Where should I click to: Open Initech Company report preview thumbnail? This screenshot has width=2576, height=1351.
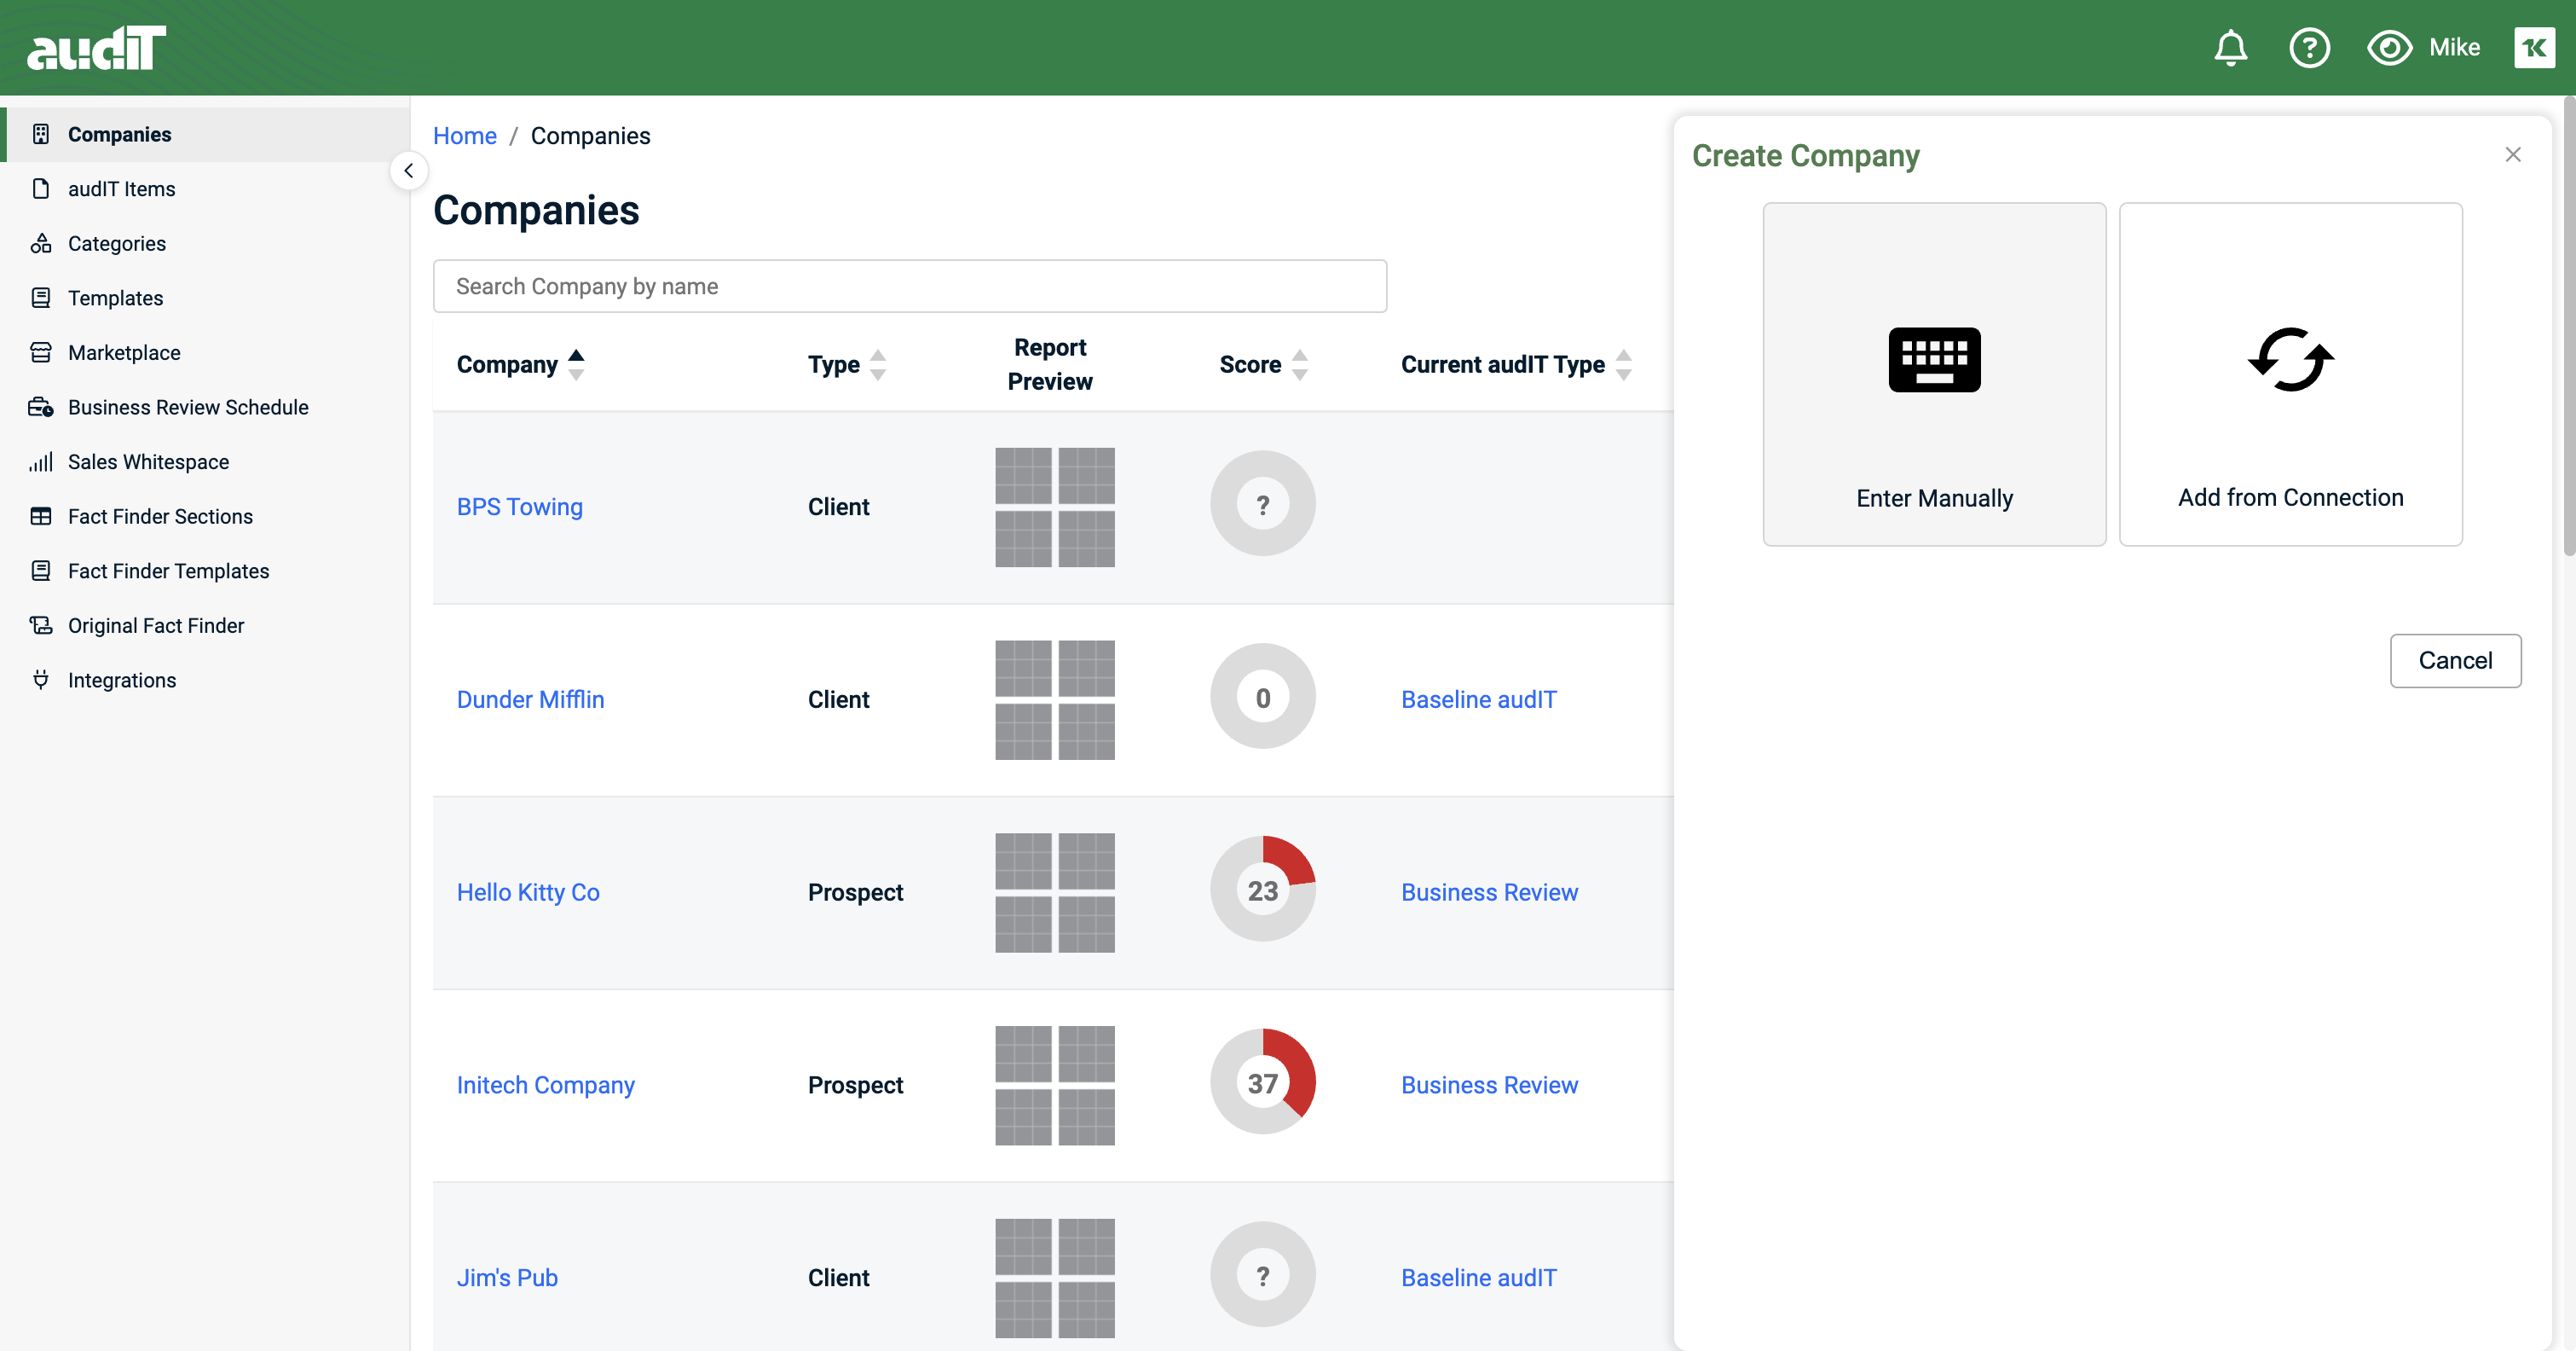pos(1054,1085)
